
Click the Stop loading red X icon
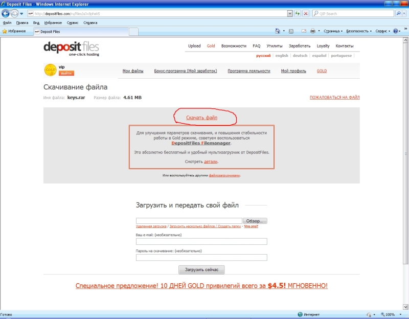306,14
